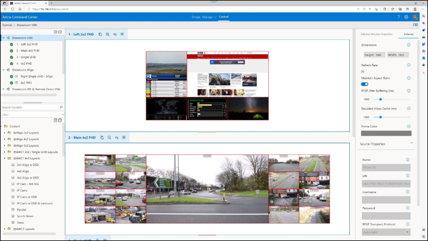
Task: Click the user account avatar icon
Action: pyautogui.click(x=415, y=17)
